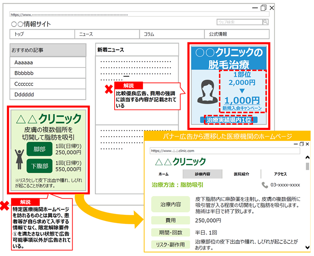
Task: Click the standing woman figure icon
Action: point(18,156)
